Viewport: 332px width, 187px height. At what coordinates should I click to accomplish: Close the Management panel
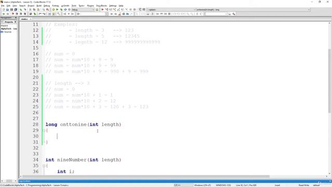pos(16,18)
